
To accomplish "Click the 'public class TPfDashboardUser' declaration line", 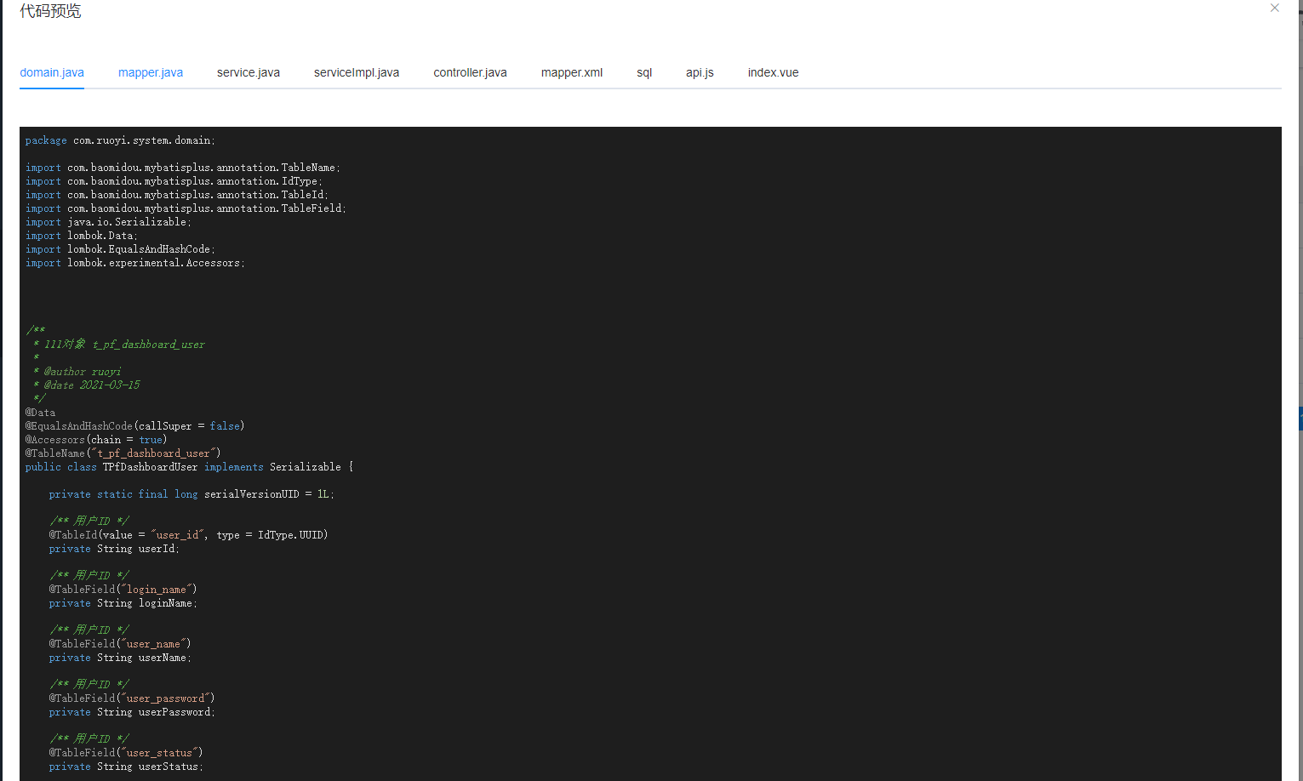I will click(x=189, y=467).
